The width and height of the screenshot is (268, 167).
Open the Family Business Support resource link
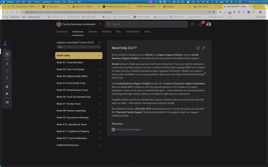coord(129,129)
